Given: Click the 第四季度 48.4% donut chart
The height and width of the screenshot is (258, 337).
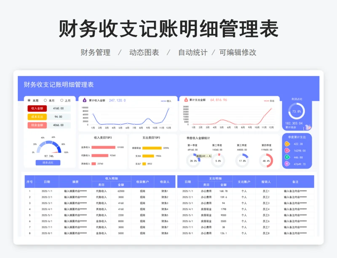Looking at the screenshot, I should pos(266,161).
